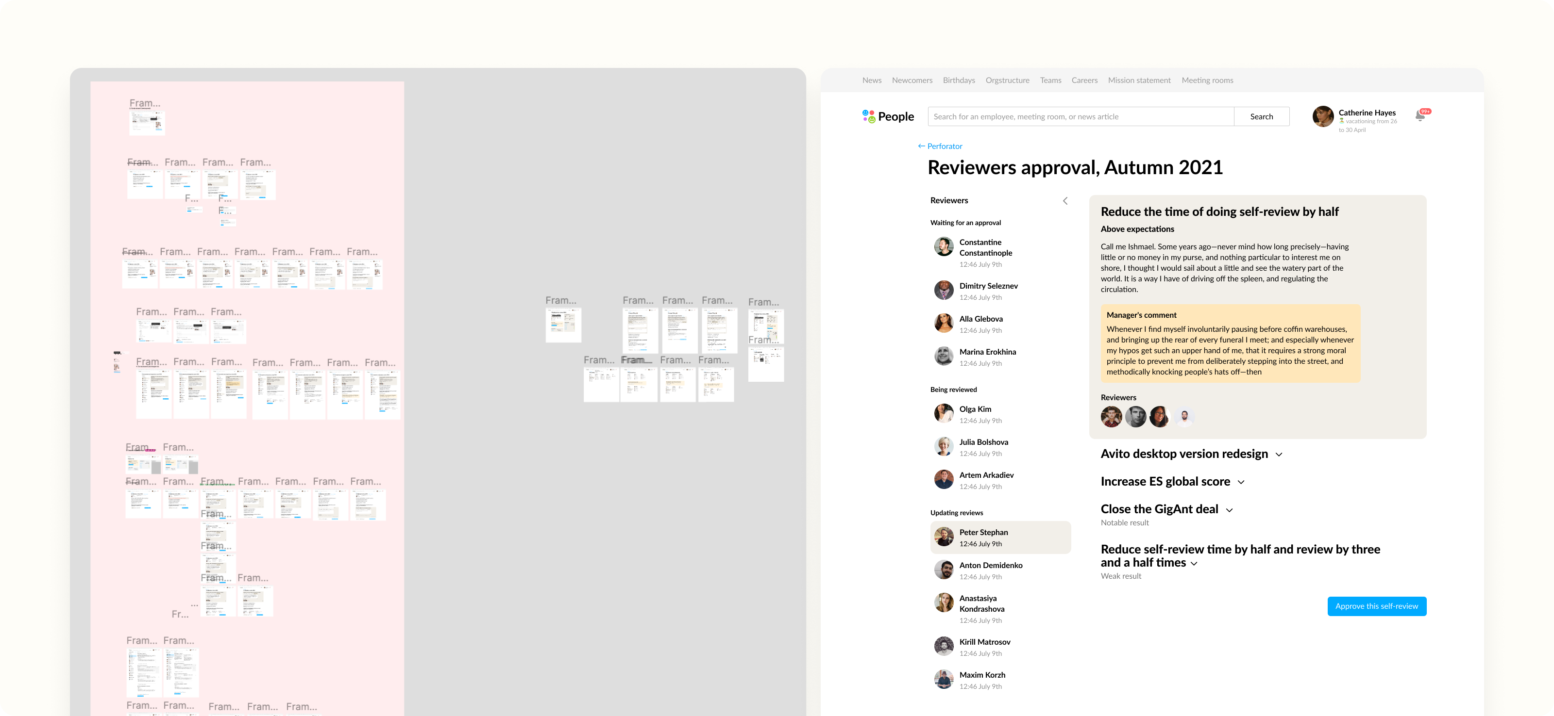The width and height of the screenshot is (1554, 716).
Task: Expand Close the GigAnt deal goal
Action: (1230, 510)
